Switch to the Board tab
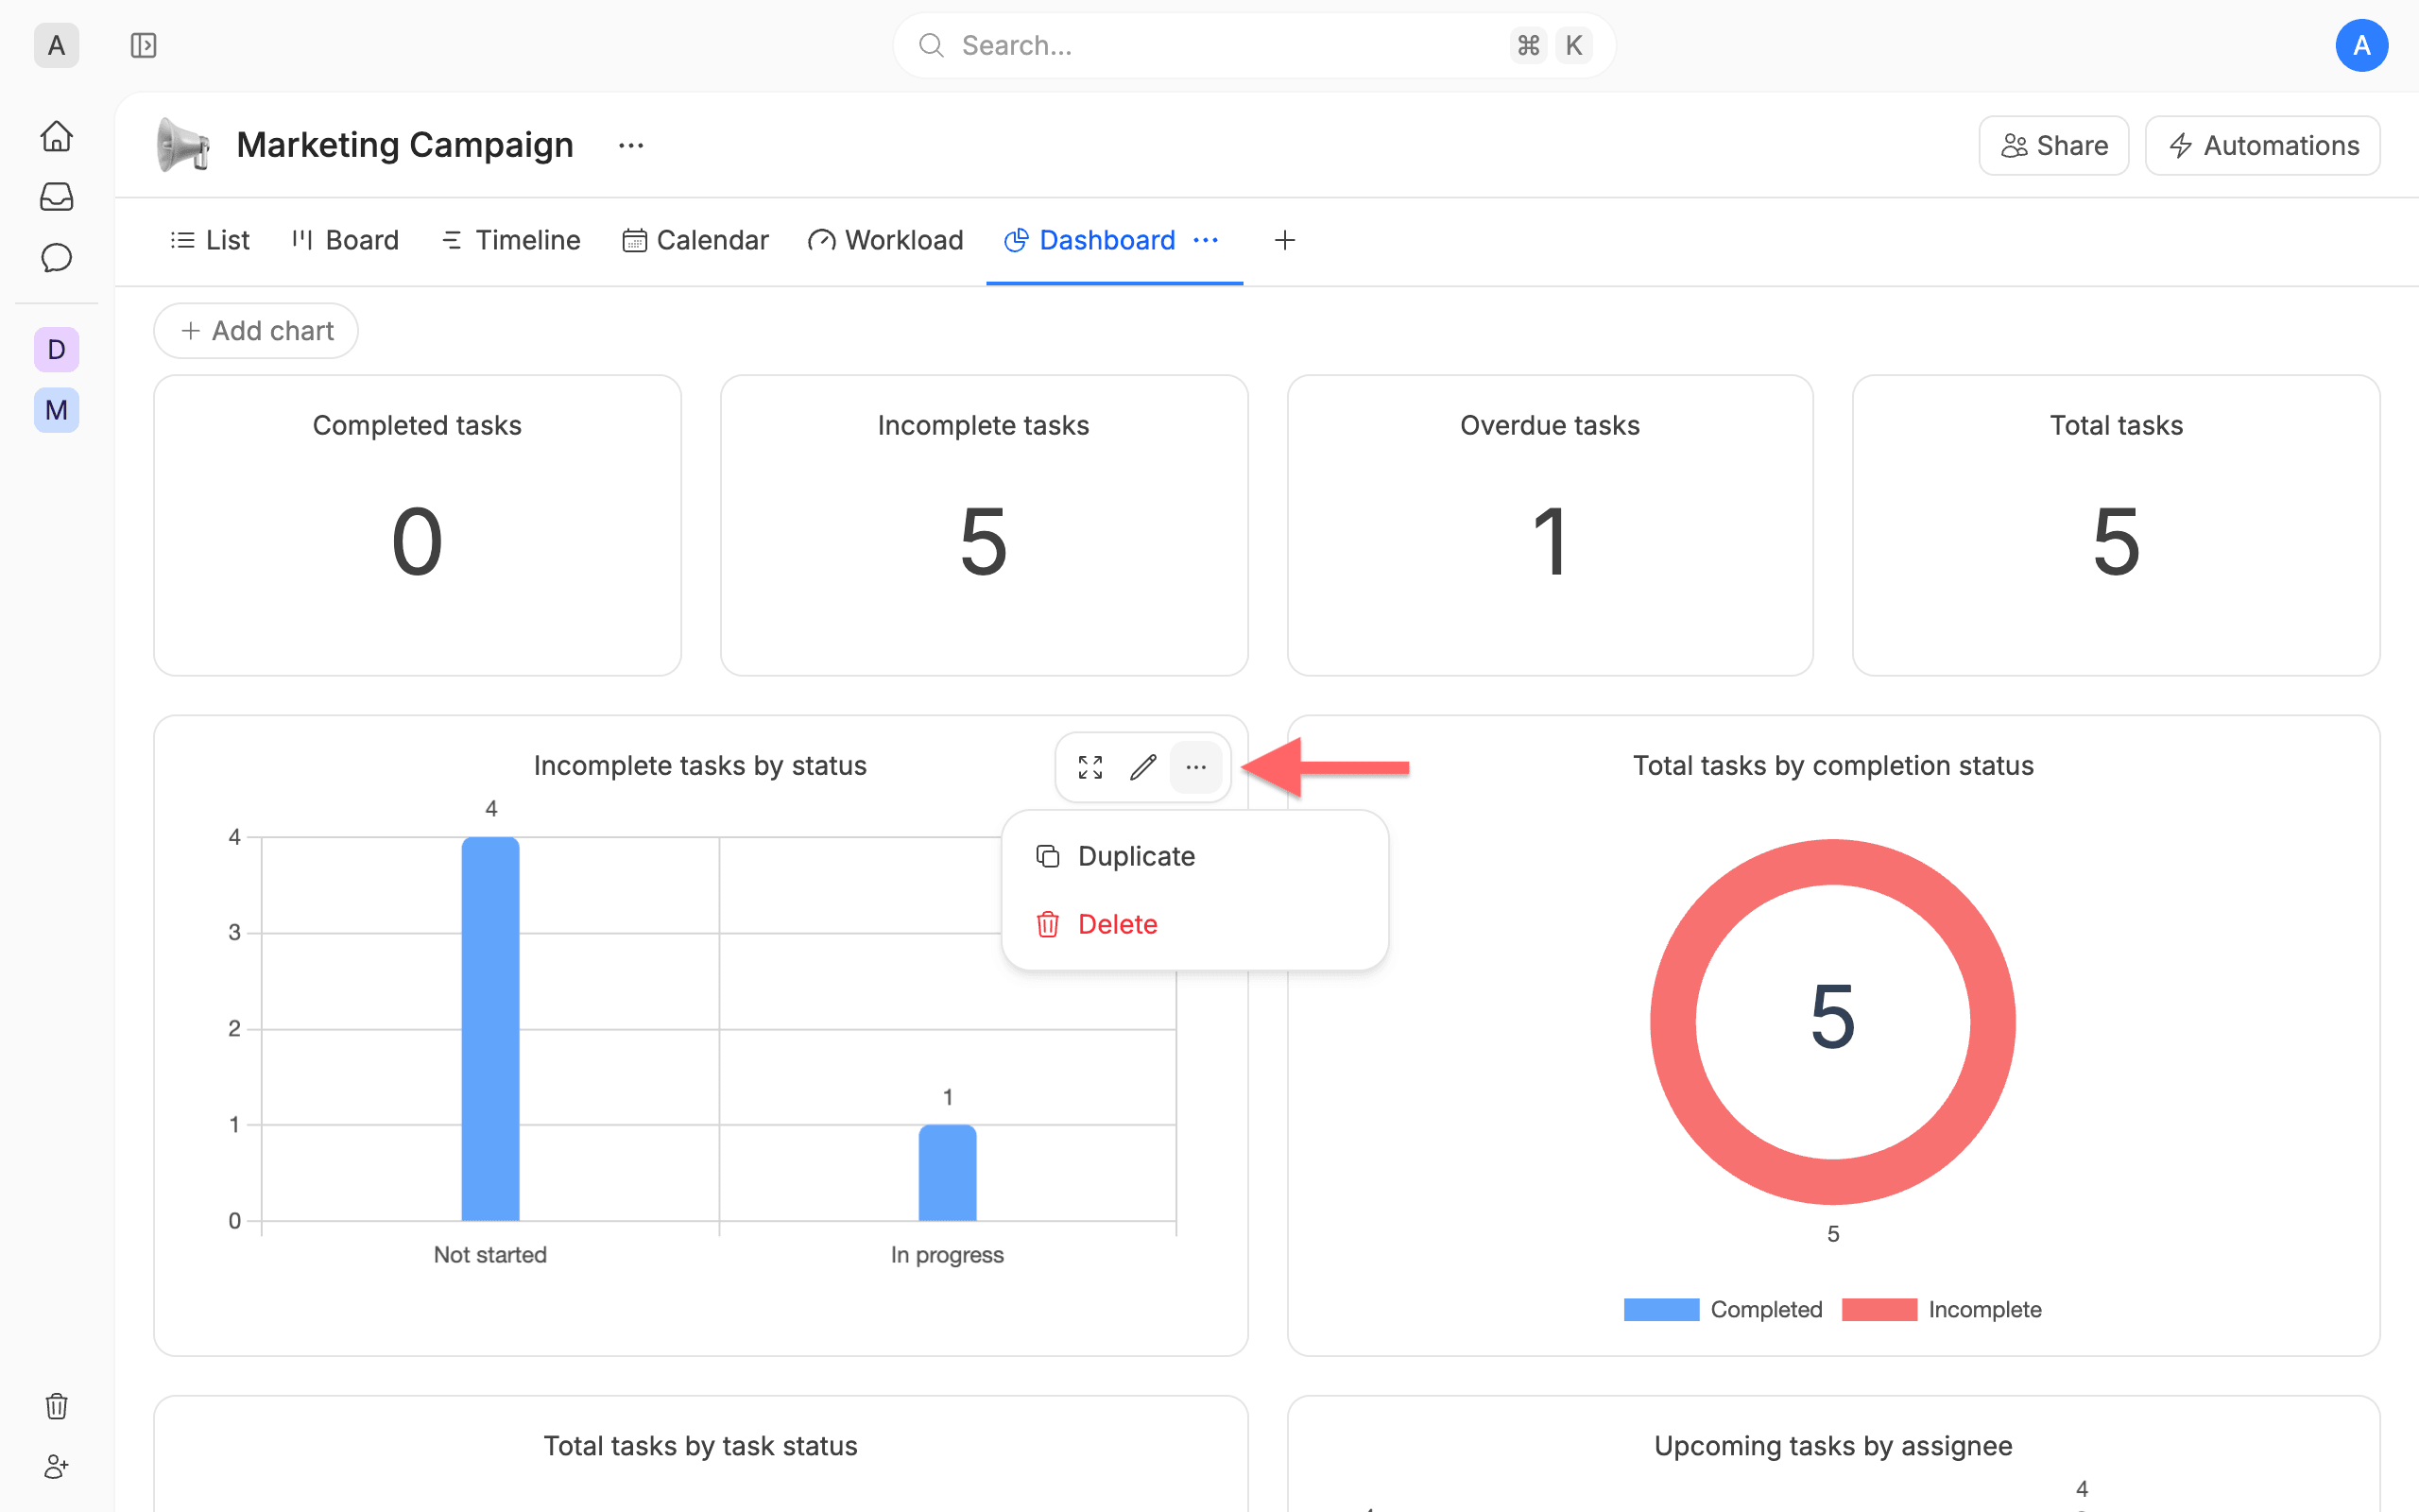 point(345,240)
